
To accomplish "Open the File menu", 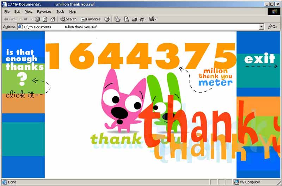I will point(7,12).
